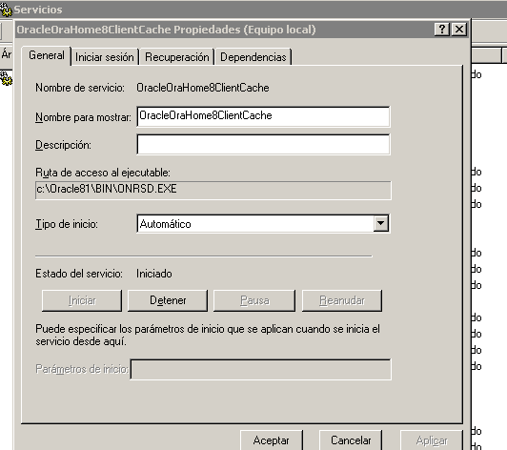Image resolution: width=507 pixels, height=450 pixels.
Task: Dismiss dialog with the Cancelar button
Action: click(351, 440)
